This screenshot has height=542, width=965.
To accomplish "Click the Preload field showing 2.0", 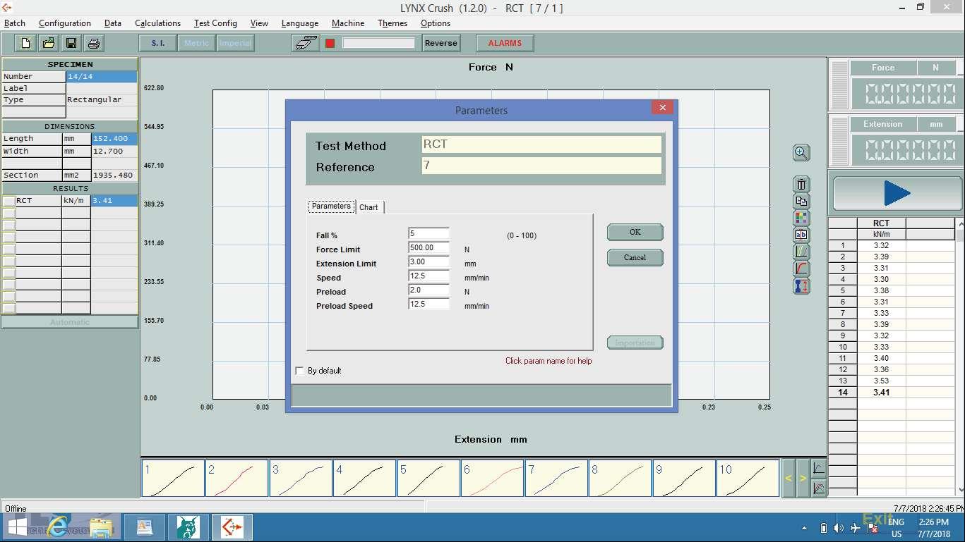I will tap(428, 290).
